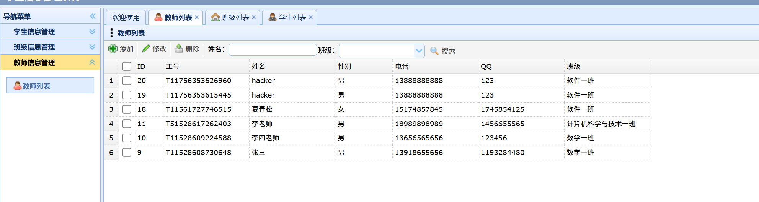The image size is (759, 202).
Task: Close the 学生列表 tab
Action: [311, 17]
